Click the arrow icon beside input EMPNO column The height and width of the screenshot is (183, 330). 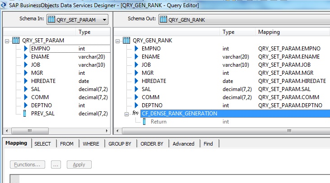click(x=26, y=49)
